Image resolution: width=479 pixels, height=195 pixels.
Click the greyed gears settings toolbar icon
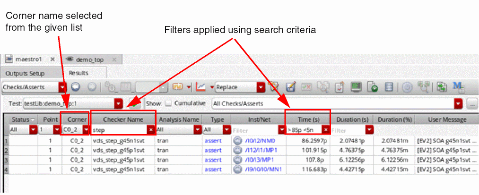[109, 87]
